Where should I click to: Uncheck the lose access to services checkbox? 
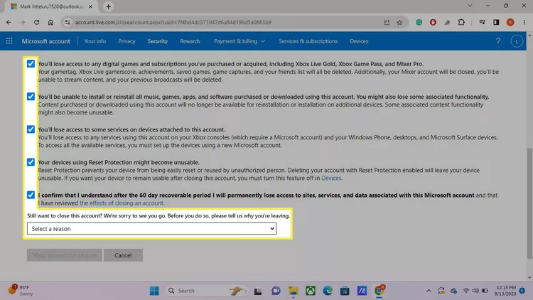coord(31,129)
